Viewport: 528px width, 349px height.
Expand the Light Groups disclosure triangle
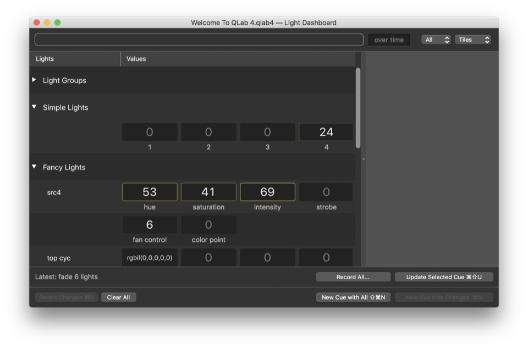pyautogui.click(x=34, y=80)
